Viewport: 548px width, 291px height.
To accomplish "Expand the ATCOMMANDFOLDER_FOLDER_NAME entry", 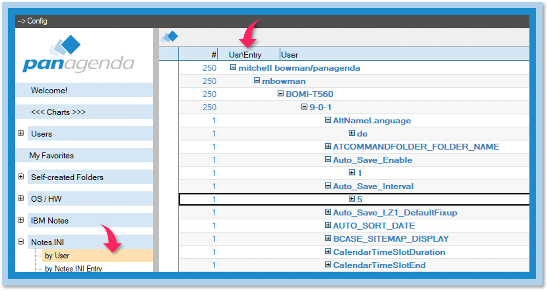I will pyautogui.click(x=328, y=147).
